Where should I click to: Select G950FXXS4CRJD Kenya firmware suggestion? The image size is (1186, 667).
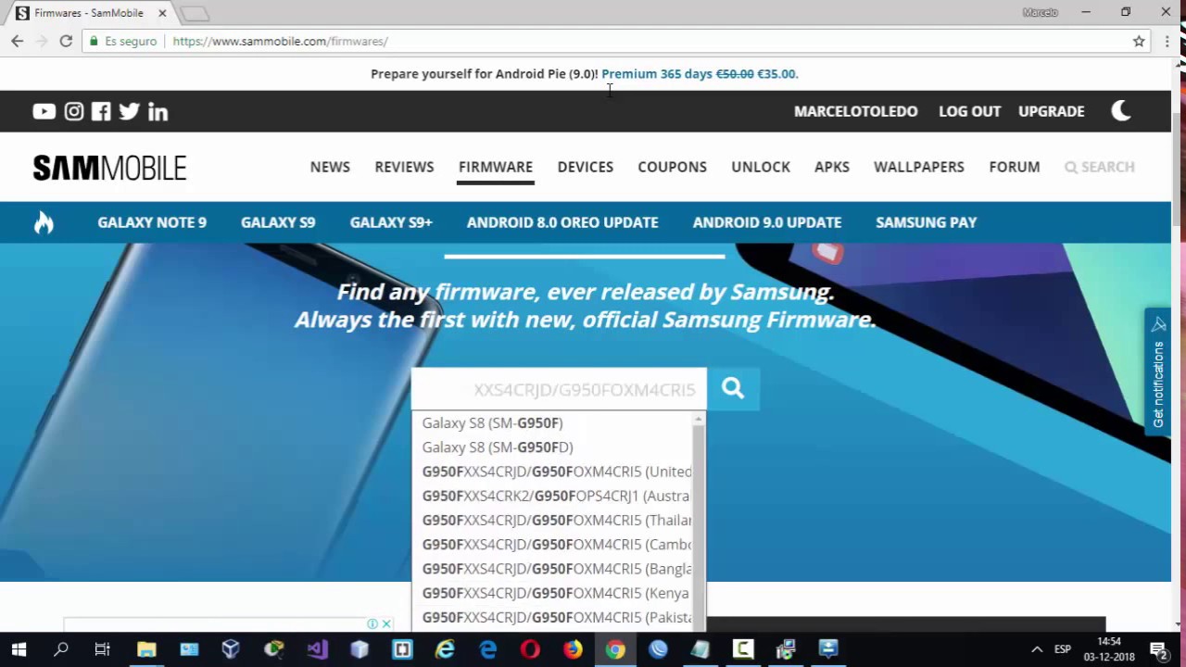click(553, 593)
